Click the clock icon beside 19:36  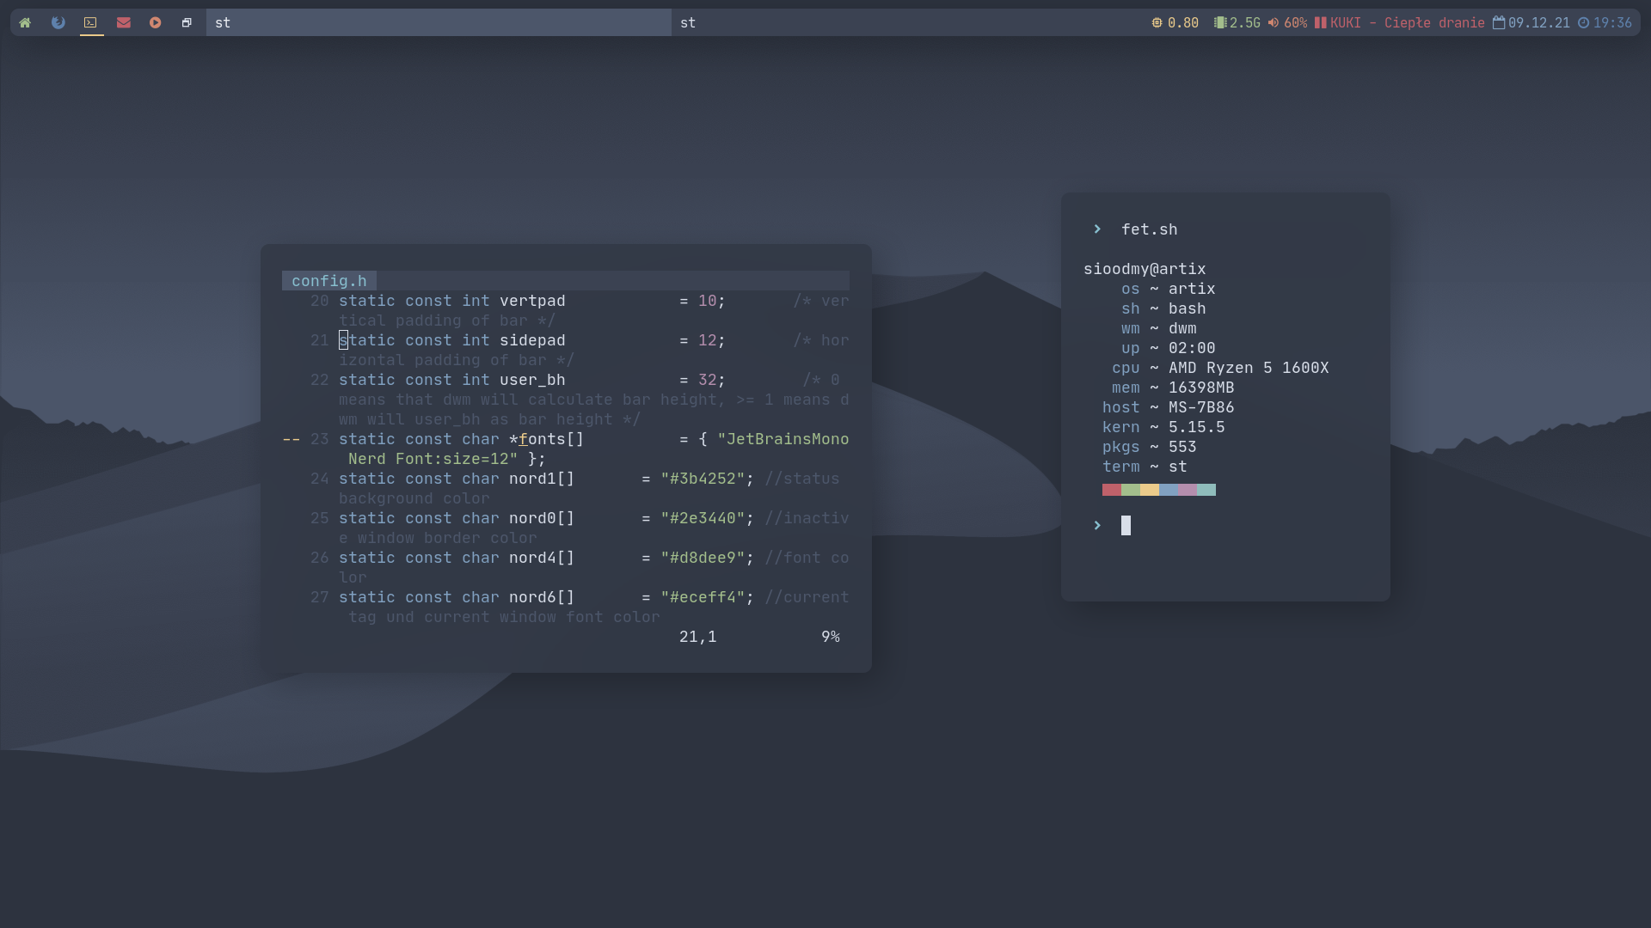[x=1585, y=22]
